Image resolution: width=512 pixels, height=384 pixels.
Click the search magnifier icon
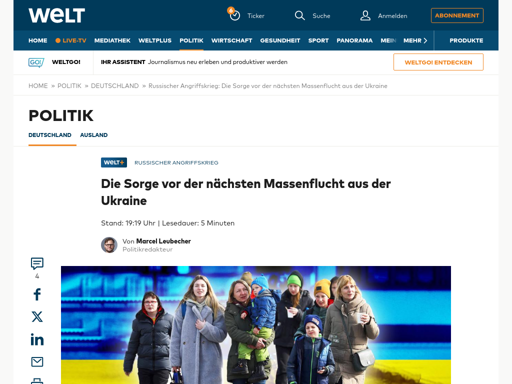tap(299, 15)
